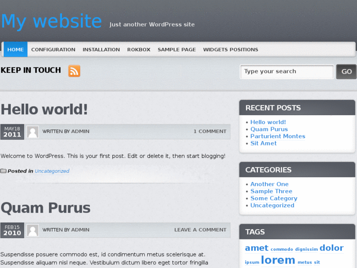Select the dignissim tag
Screen dimensions: 357x268
(306, 249)
